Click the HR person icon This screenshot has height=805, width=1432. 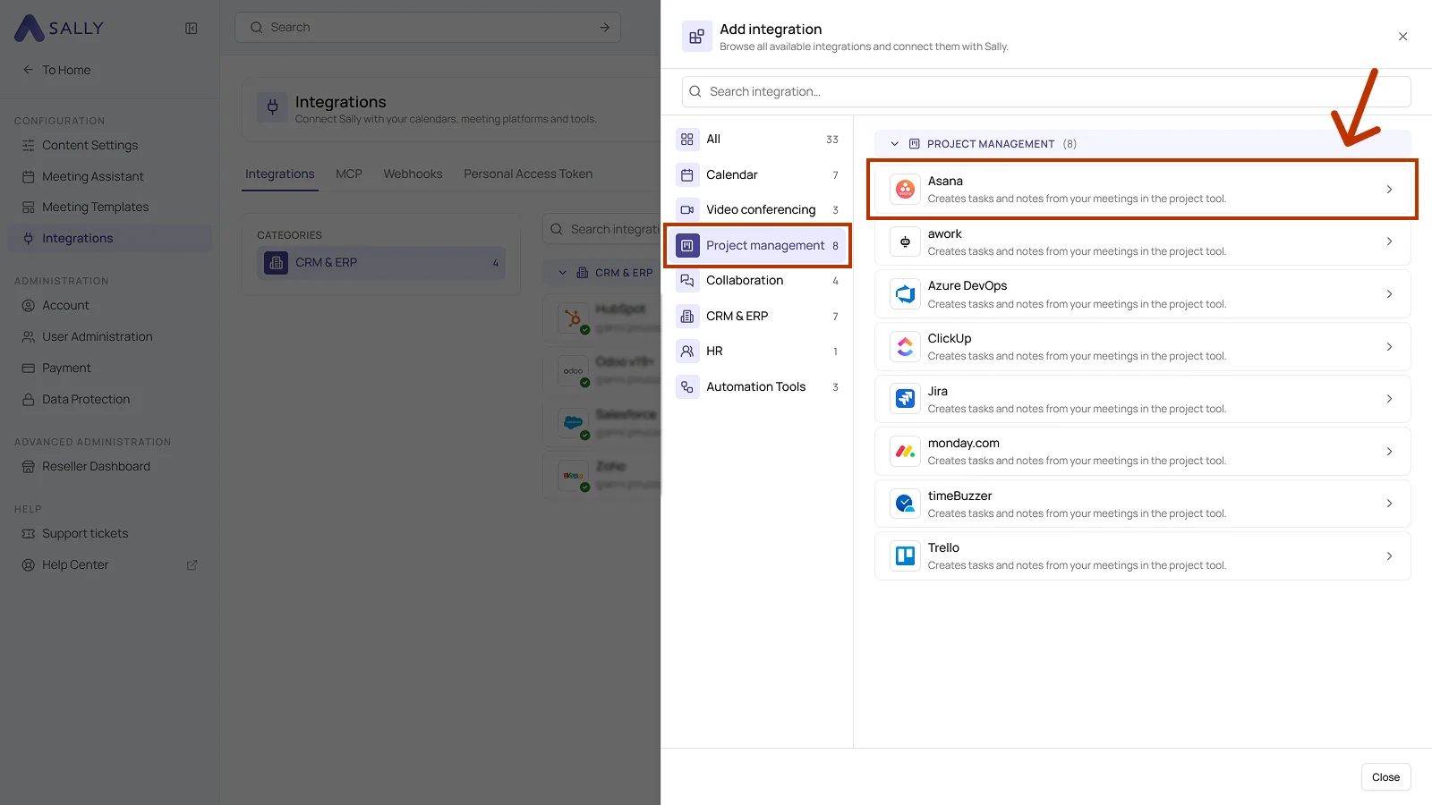[x=687, y=352]
